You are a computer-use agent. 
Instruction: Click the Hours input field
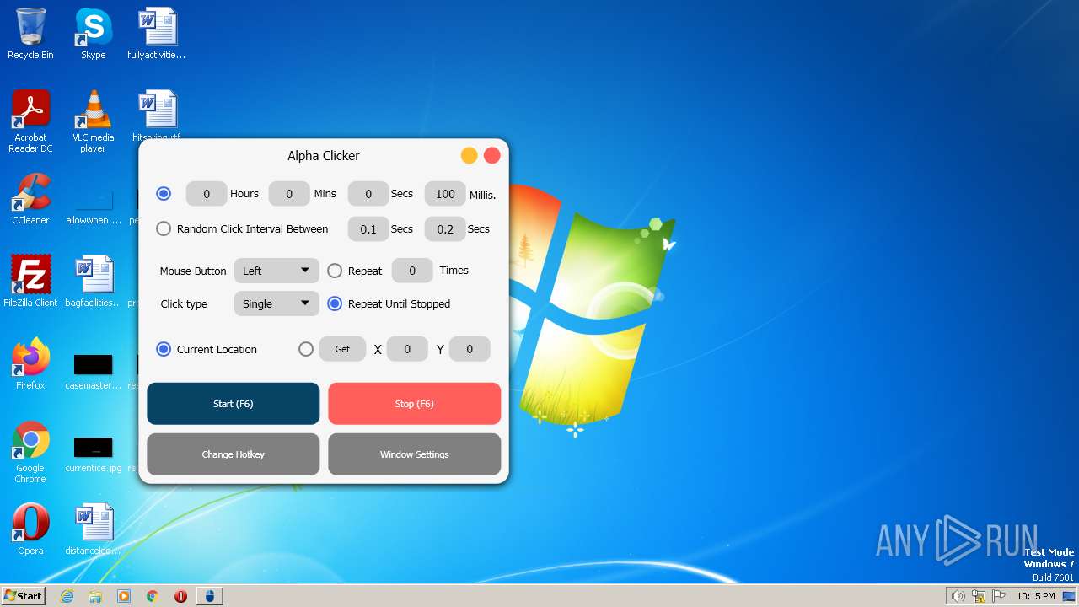pyautogui.click(x=207, y=194)
